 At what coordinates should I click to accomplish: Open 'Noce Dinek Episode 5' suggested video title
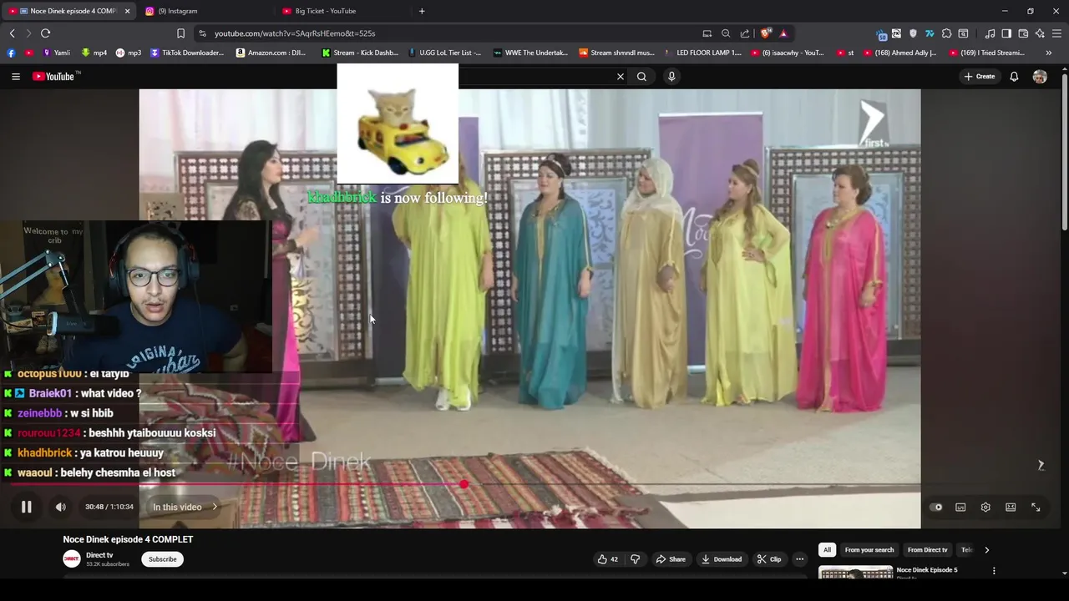(x=927, y=570)
